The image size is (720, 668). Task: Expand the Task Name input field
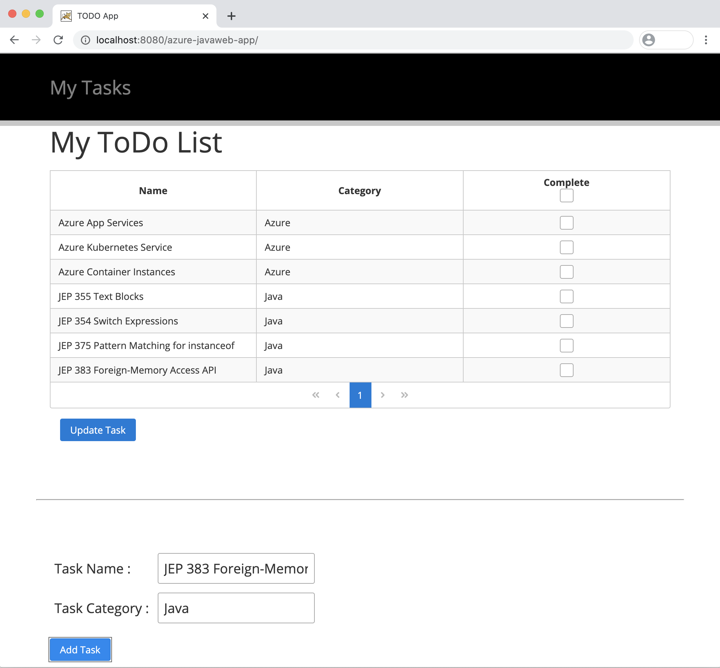click(x=236, y=568)
